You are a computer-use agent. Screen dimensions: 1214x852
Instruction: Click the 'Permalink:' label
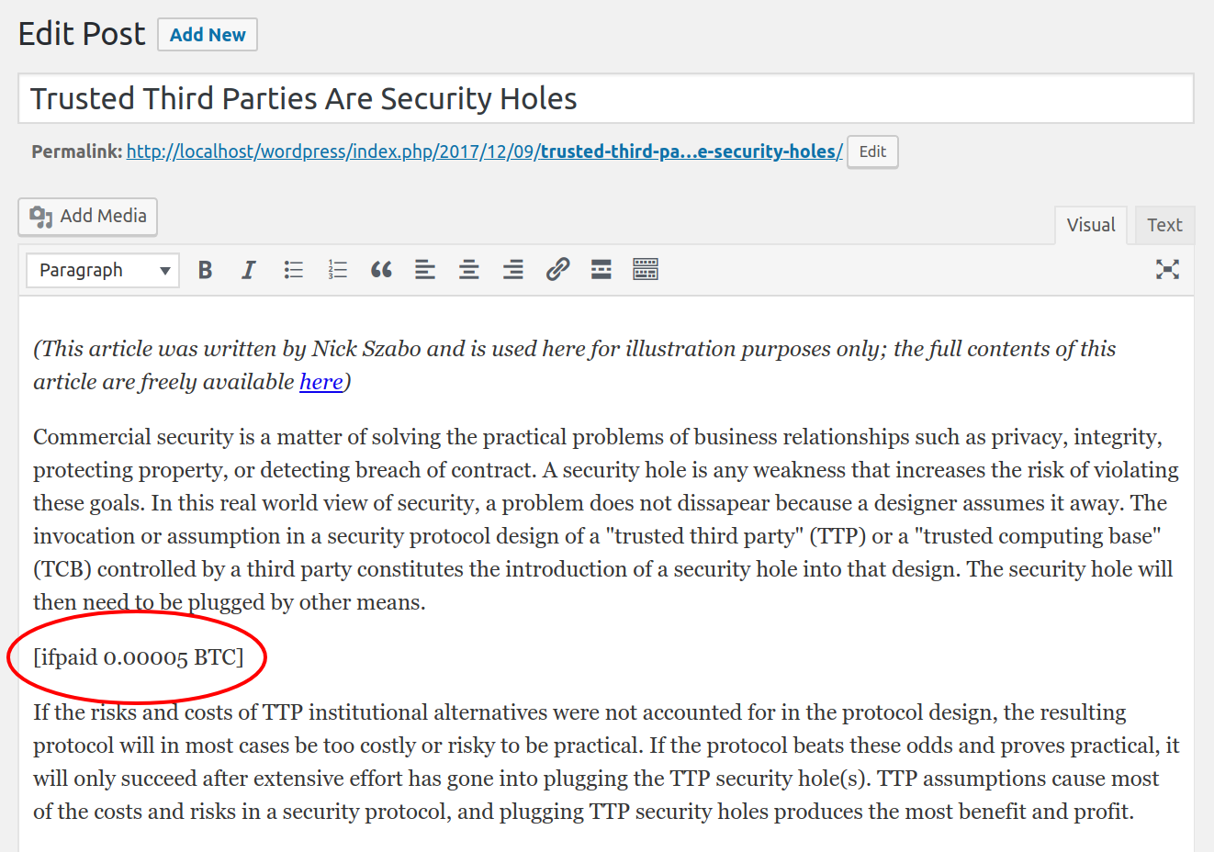coord(77,151)
